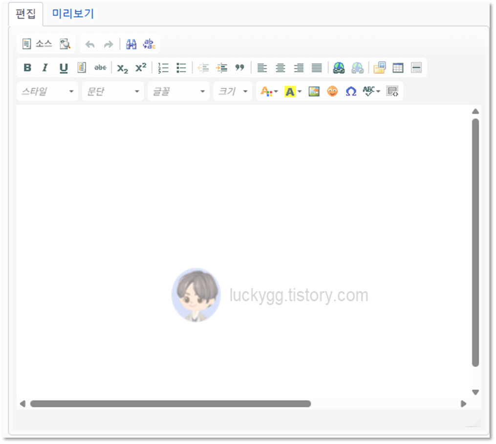Switch to the 편집 tab

pos(25,14)
